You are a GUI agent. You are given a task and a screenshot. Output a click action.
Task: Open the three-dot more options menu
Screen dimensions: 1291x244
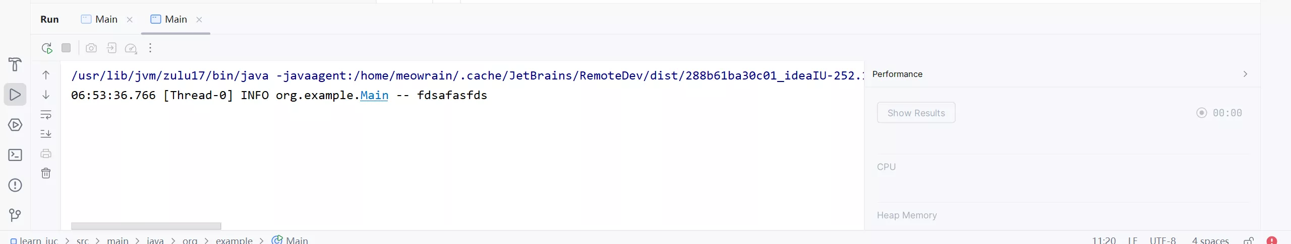150,48
